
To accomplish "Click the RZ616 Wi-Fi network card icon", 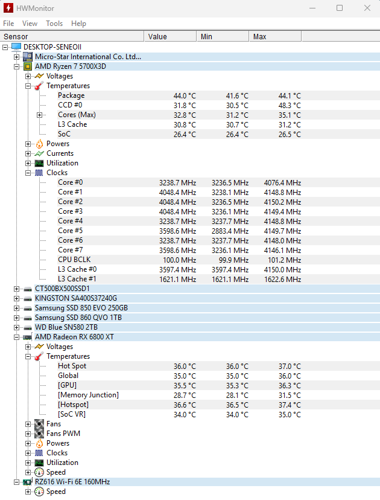I will (x=28, y=482).
